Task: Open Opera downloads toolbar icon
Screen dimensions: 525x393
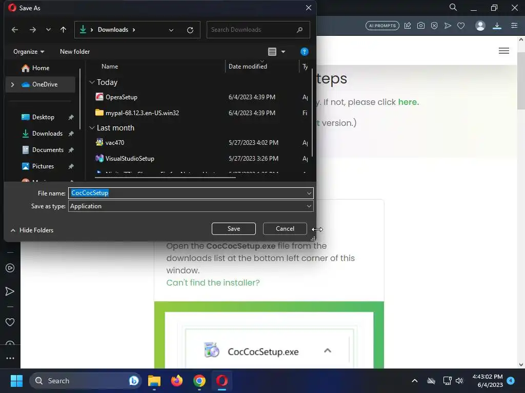Action: click(497, 26)
